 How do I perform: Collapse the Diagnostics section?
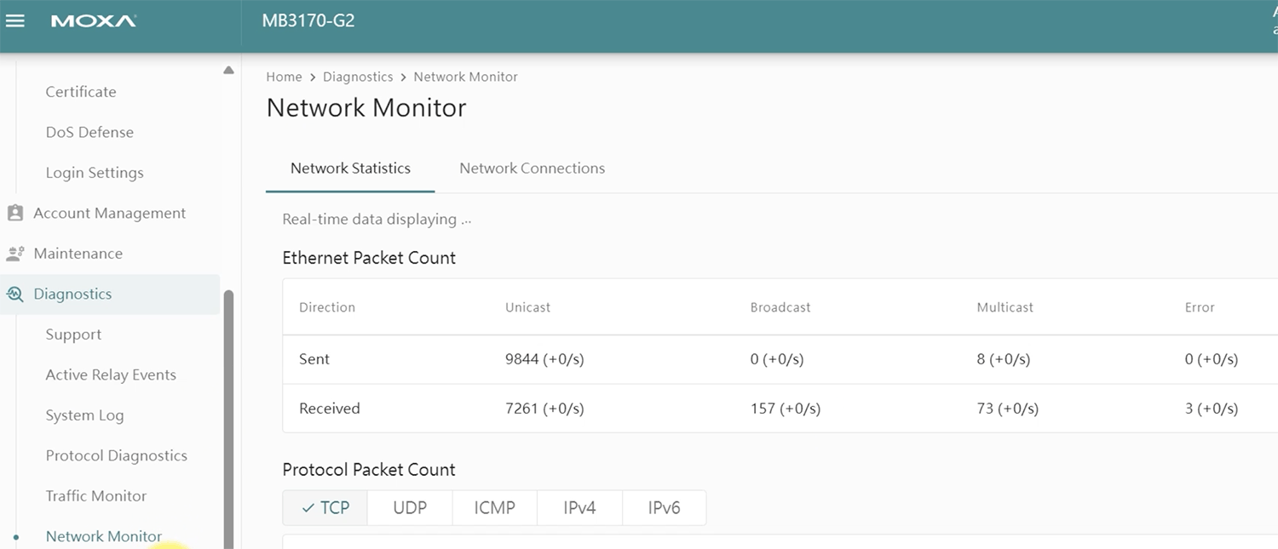tap(72, 294)
